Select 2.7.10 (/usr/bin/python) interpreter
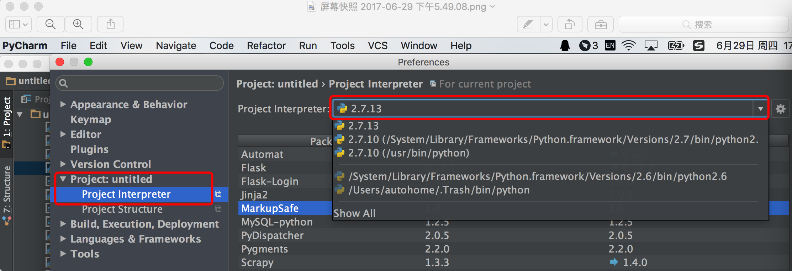Image resolution: width=792 pixels, height=271 pixels. click(x=550, y=153)
